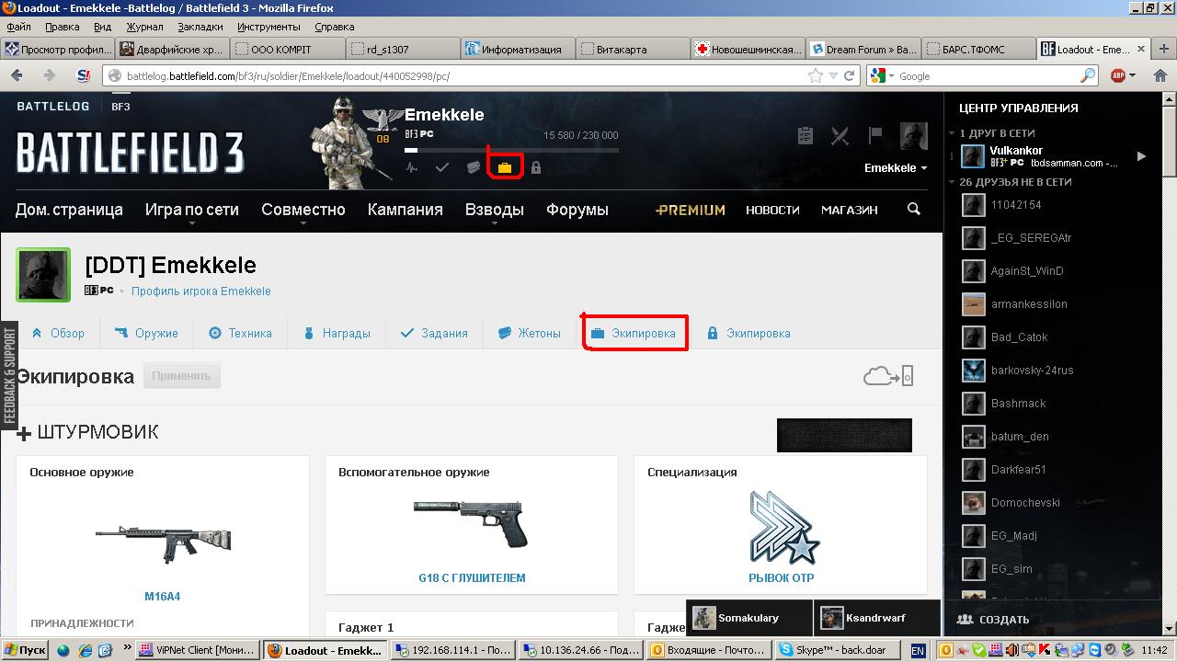The width and height of the screenshot is (1177, 662).
Task: Click the padlock icon in soldier header
Action: [536, 167]
